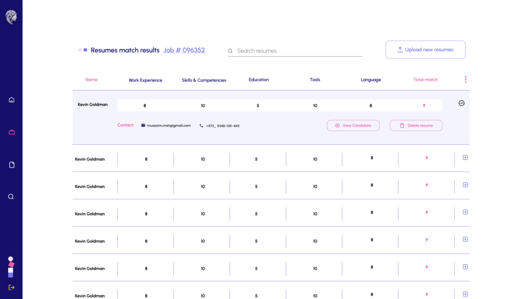This screenshot has height=299, width=522.
Task: Open Home from the left sidebar
Action: point(11,100)
